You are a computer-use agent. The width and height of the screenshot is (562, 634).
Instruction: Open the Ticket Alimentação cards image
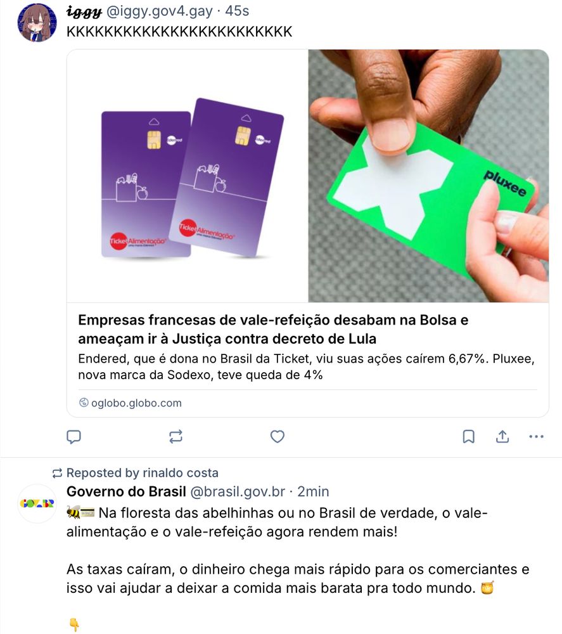pyautogui.click(x=188, y=176)
